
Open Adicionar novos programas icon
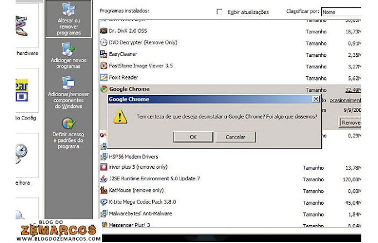[x=68, y=49]
